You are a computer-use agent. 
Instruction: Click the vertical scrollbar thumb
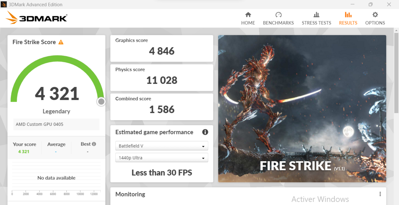(396, 73)
